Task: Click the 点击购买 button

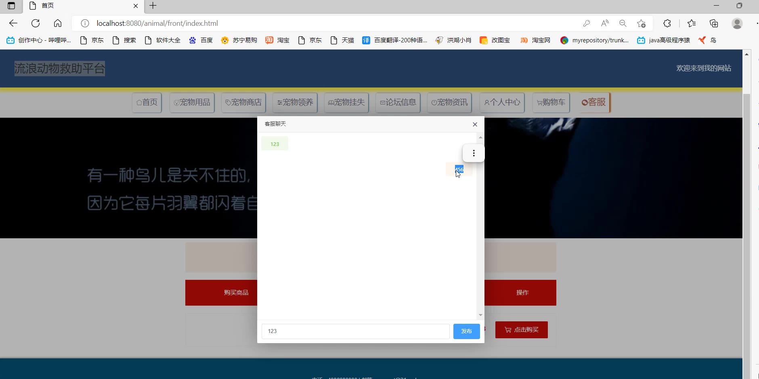Action: click(x=521, y=330)
